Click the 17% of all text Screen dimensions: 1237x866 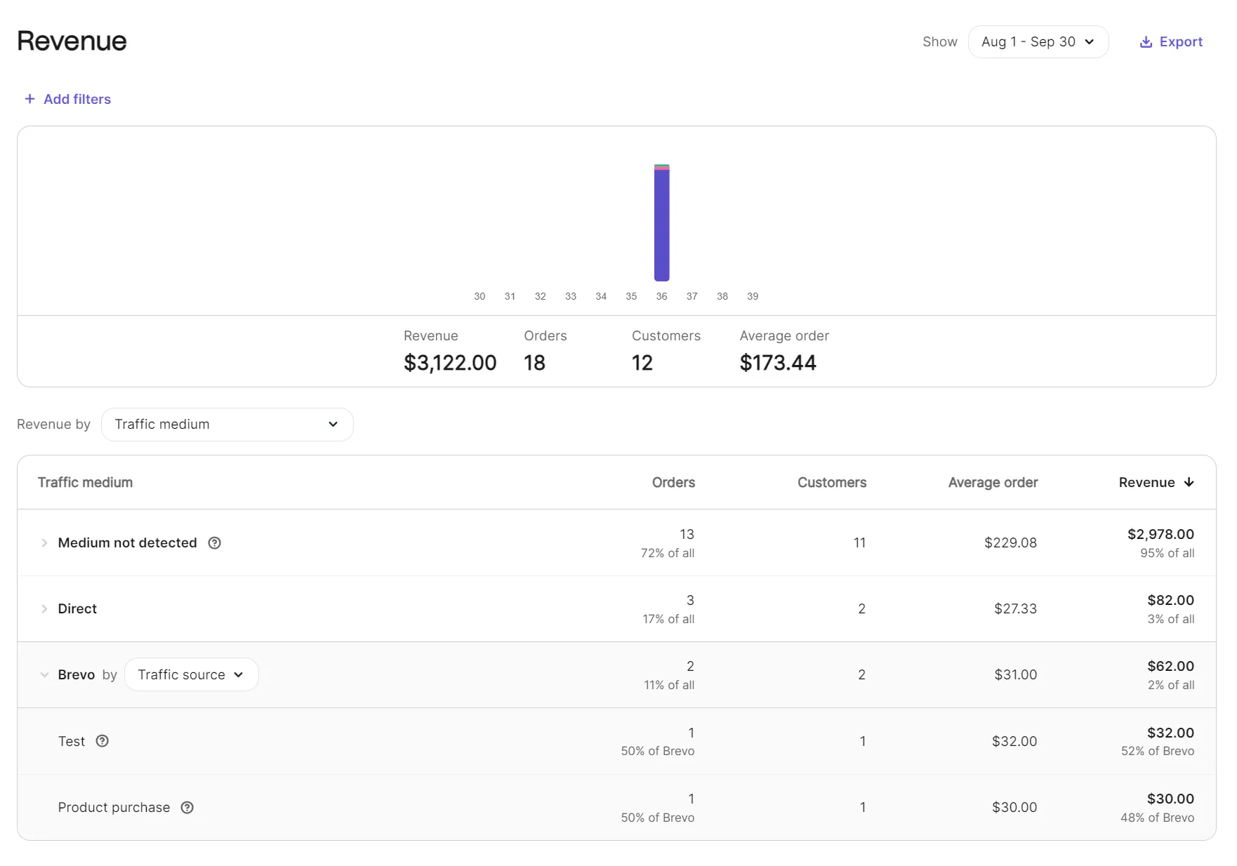point(668,619)
